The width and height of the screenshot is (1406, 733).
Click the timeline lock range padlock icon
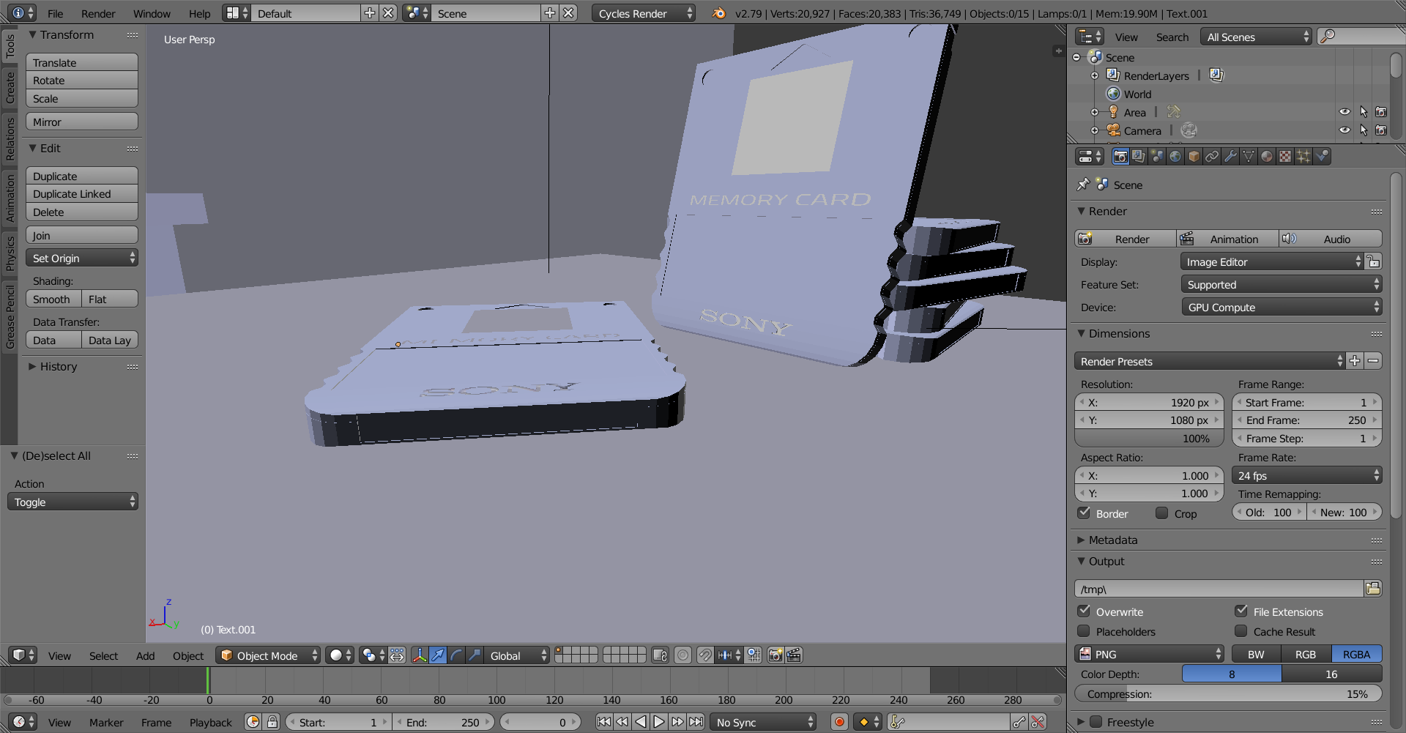(272, 722)
